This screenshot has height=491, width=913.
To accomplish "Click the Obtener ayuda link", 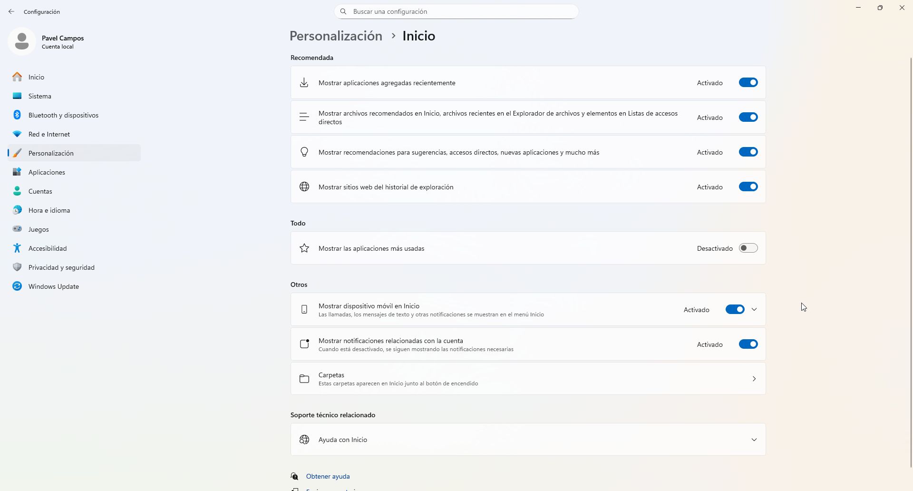I will pyautogui.click(x=328, y=476).
